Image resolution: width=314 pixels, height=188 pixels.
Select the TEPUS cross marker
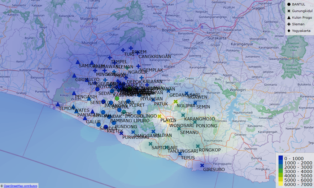pyautogui.click(x=180, y=153)
